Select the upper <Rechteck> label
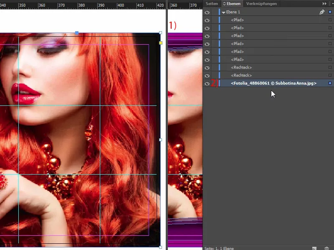Screen dimensions: 334x250 (x=241, y=67)
